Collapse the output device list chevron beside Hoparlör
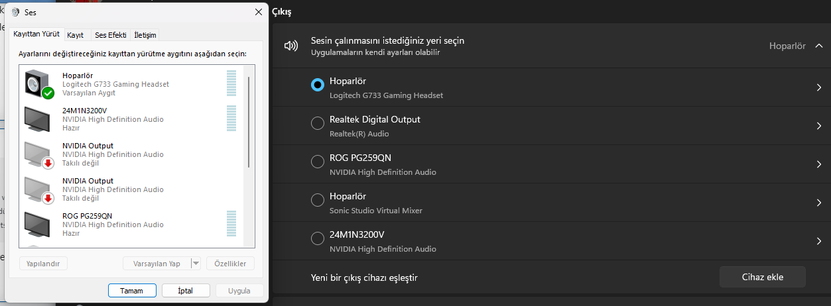The height and width of the screenshot is (306, 831). click(x=818, y=46)
